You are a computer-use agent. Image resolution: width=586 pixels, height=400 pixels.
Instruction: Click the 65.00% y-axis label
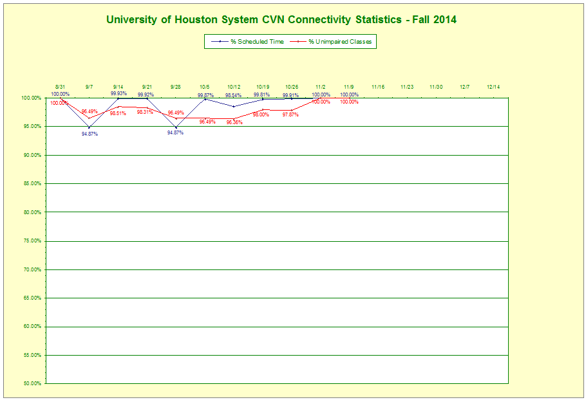point(32,298)
